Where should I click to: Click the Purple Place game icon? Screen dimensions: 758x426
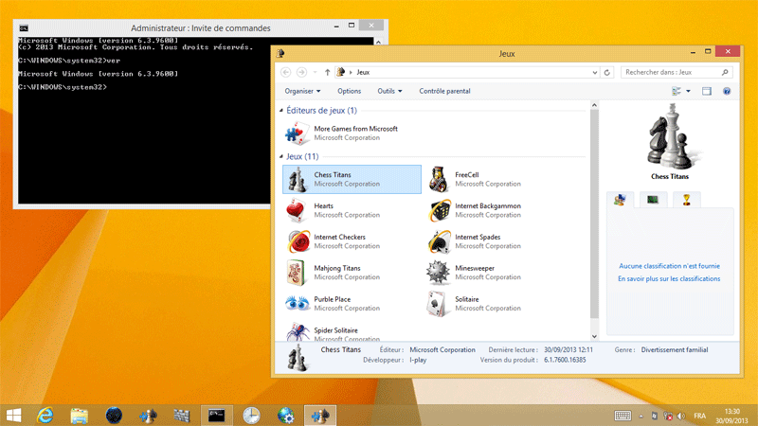[x=298, y=304]
